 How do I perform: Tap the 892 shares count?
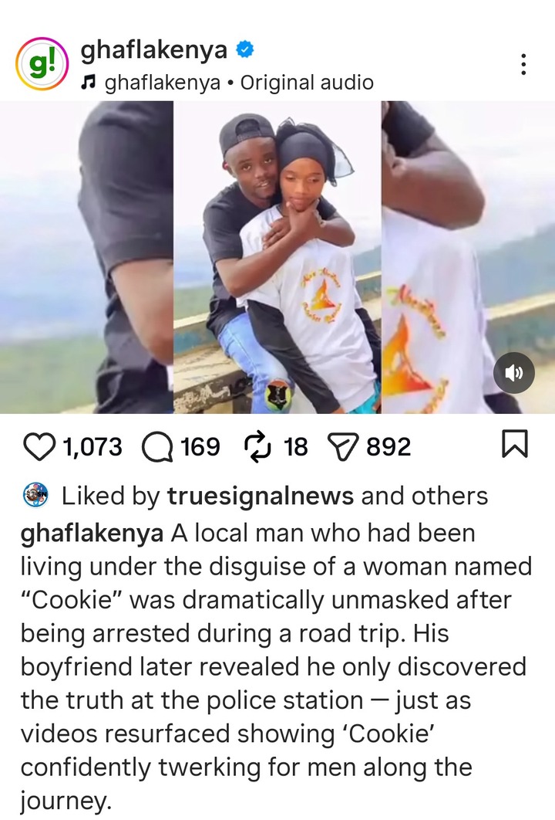389,447
